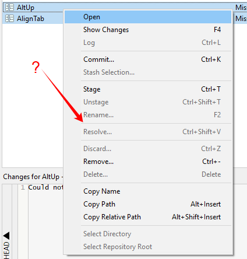Select the AltUp file row
The height and width of the screenshot is (259, 247).
(125, 8)
